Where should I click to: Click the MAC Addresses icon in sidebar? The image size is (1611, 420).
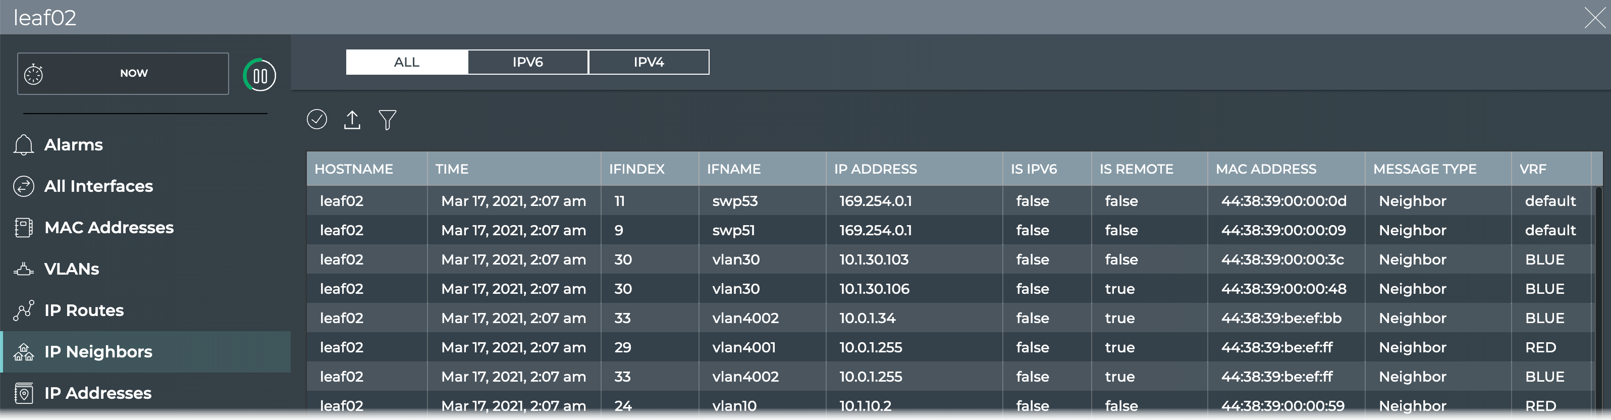point(24,227)
